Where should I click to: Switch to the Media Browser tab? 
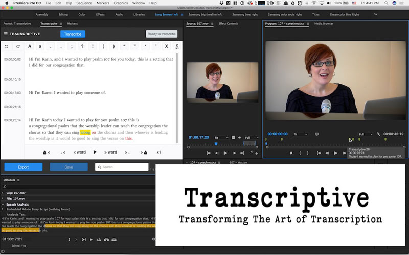pos(324,23)
